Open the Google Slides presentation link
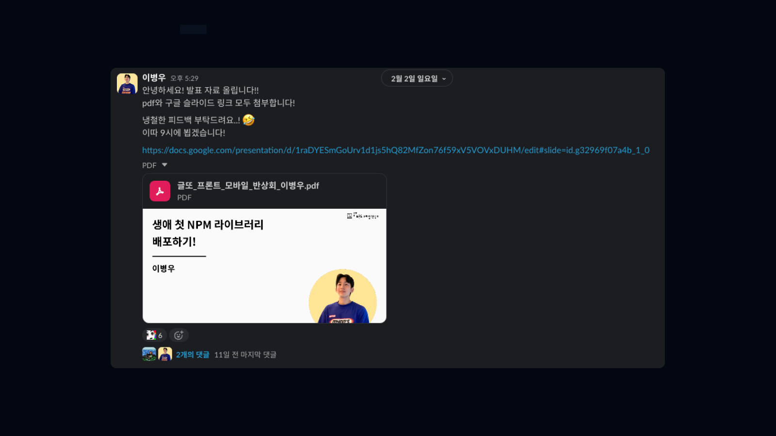This screenshot has height=436, width=776. (x=396, y=150)
